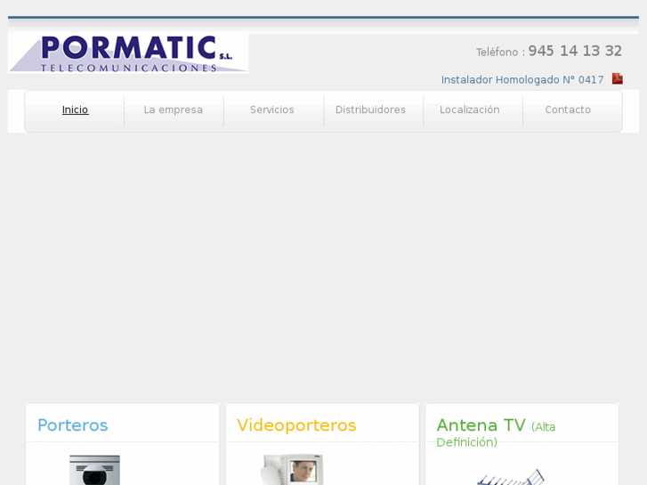Navigate to the Localización page
The height and width of the screenshot is (485, 647).
point(470,109)
